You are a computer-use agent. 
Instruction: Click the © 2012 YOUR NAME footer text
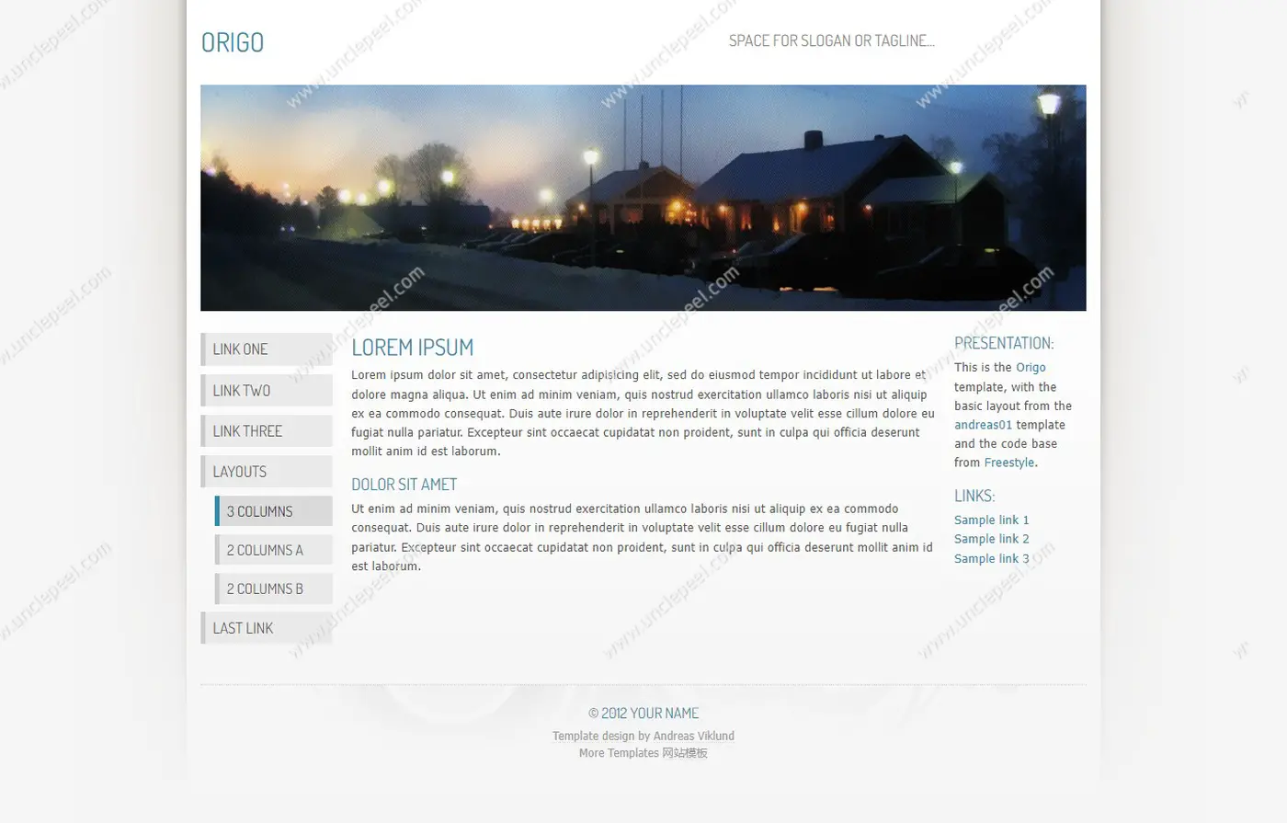pos(643,714)
